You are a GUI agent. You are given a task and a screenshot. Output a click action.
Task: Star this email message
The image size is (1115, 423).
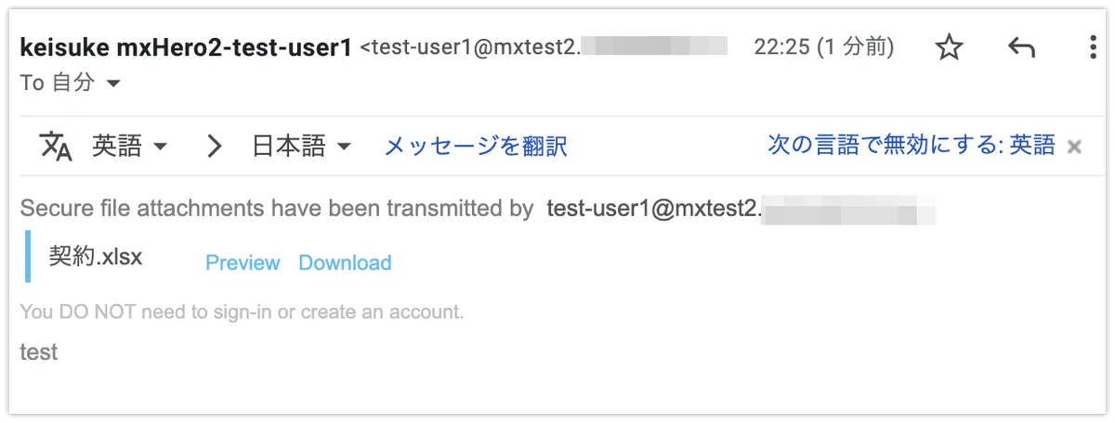(x=949, y=48)
